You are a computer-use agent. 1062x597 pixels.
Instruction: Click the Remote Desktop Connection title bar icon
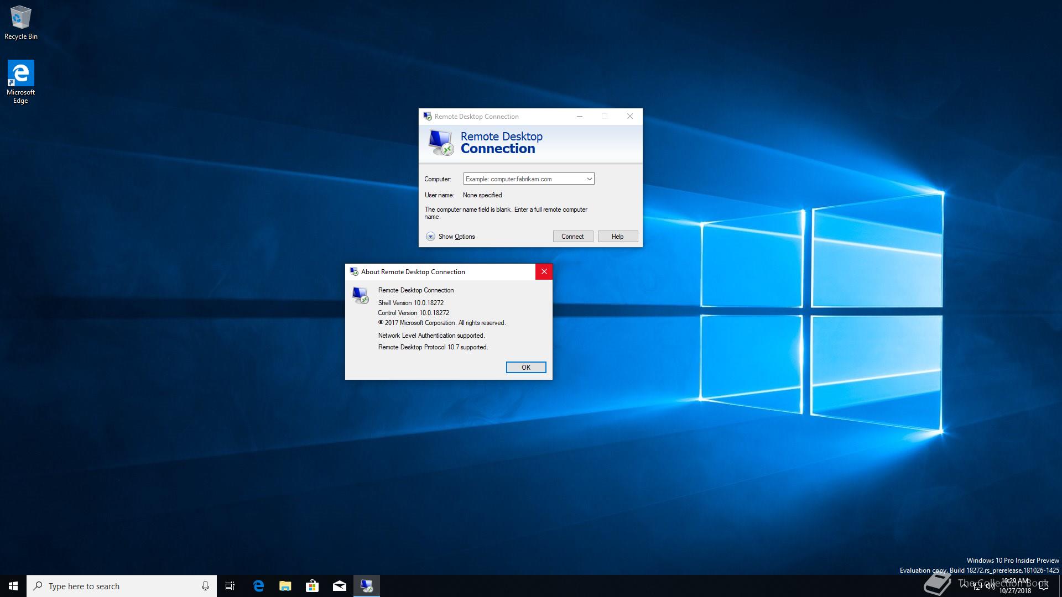[x=428, y=117]
